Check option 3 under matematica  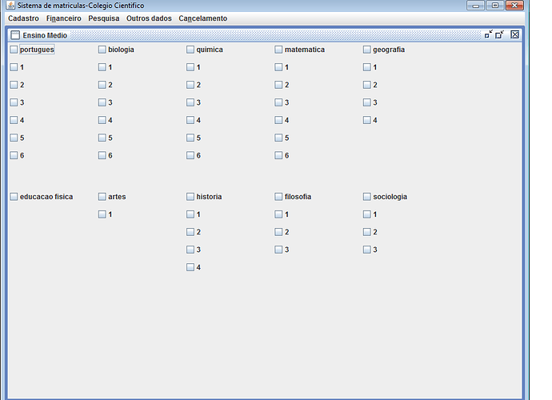click(x=282, y=102)
